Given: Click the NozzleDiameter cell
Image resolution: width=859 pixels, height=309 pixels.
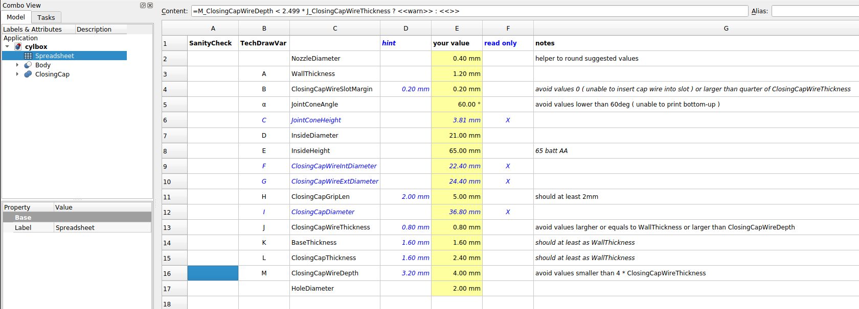Looking at the screenshot, I should pos(335,59).
